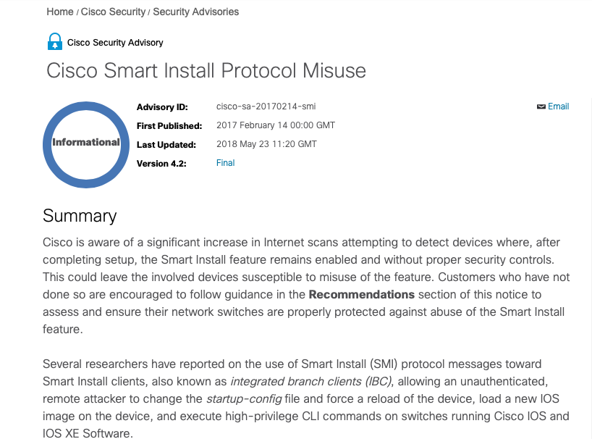This screenshot has height=439, width=592.
Task: Click the Informational severity circle badge
Action: (86, 145)
